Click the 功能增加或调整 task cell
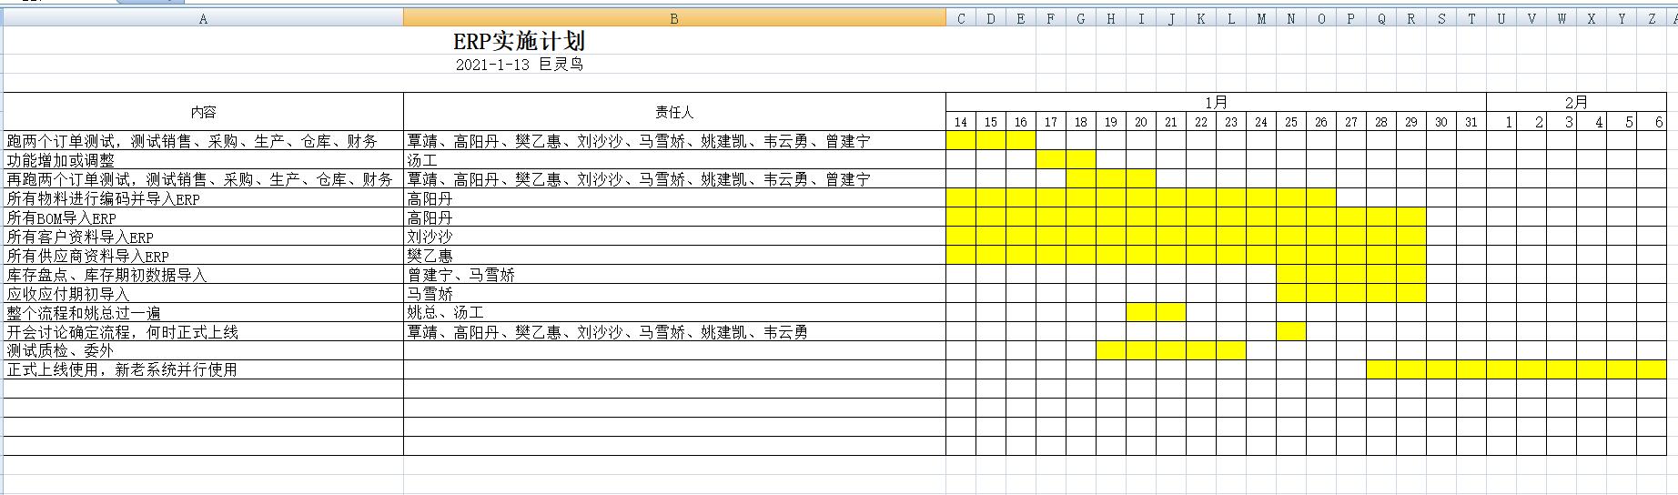Screen dimensions: 1678x495 pyautogui.click(x=203, y=160)
